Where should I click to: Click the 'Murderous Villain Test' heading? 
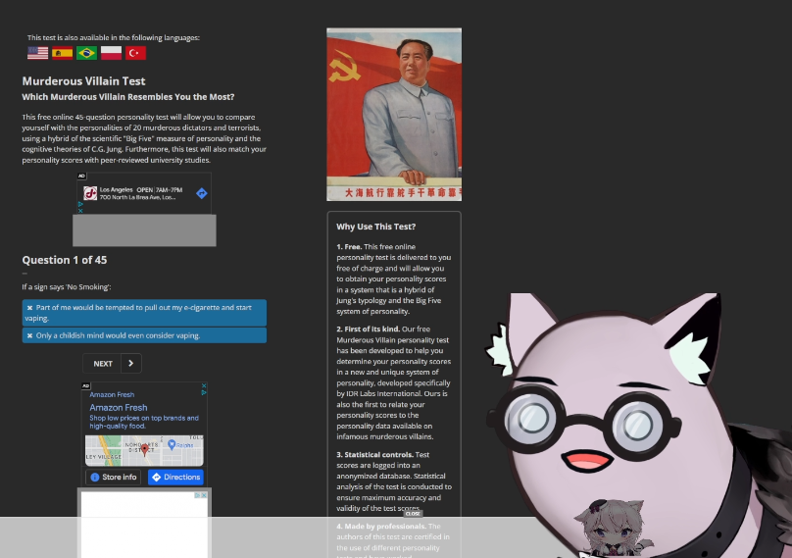click(x=84, y=80)
